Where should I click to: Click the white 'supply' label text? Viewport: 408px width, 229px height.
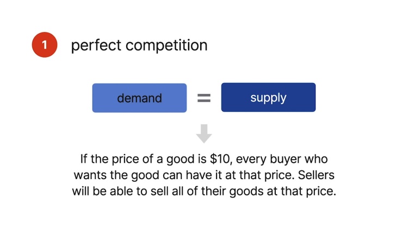[268, 98]
